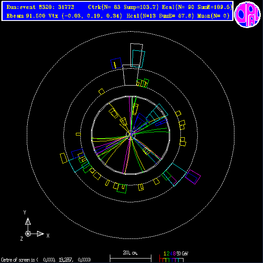Click the event vertex at detector center
This screenshot has width=263, height=263.
point(130,135)
